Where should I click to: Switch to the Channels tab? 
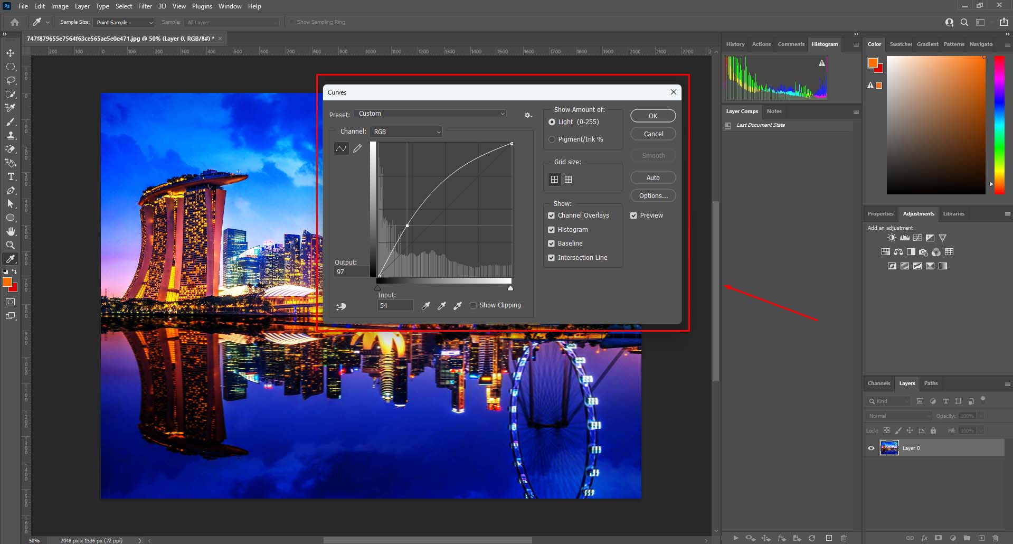[878, 383]
